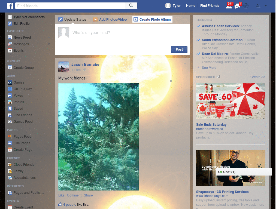Click Share under Jason's post

[88, 195]
